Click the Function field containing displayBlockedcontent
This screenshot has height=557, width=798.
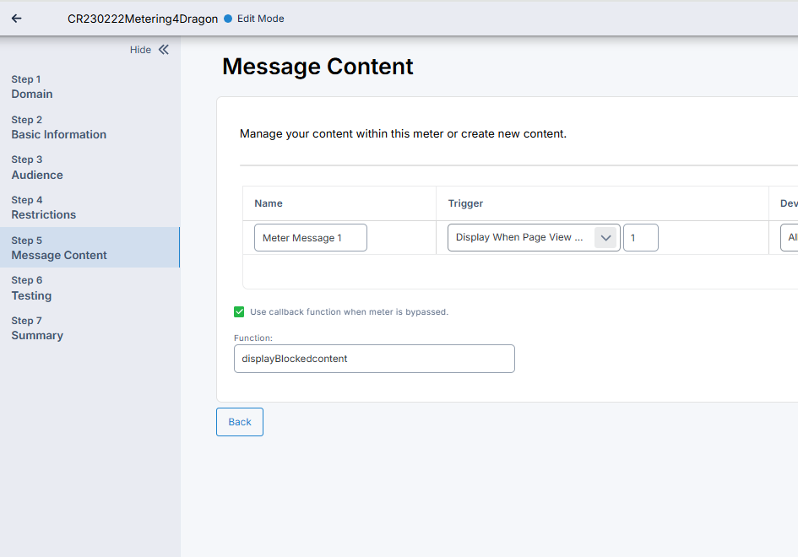pos(373,359)
